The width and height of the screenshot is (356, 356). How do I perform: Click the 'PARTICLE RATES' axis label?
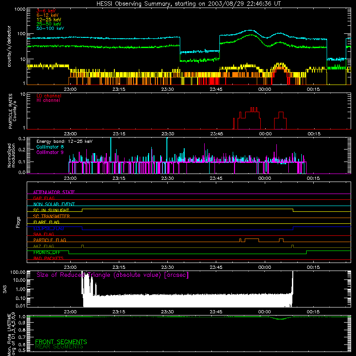pos(10,111)
